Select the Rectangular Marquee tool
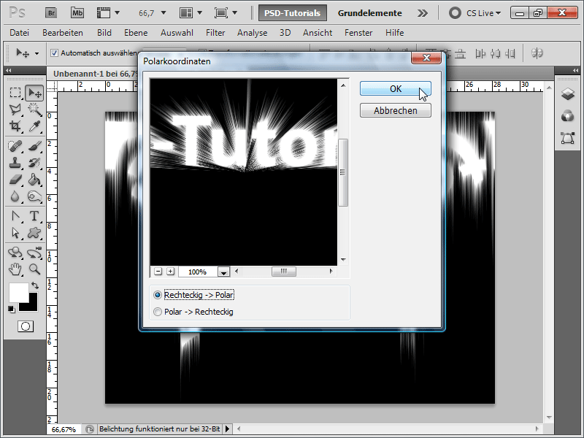The image size is (584, 438). coord(15,93)
